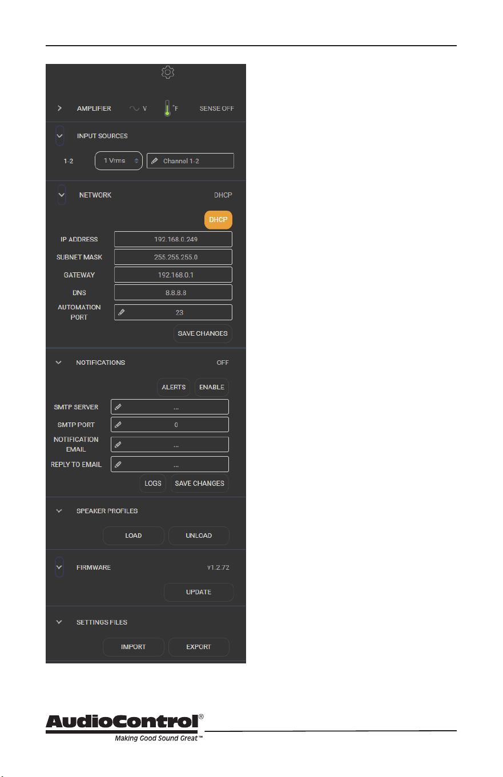Click the Notification Email input field
Viewport: 503px width, 777px height.
click(170, 445)
